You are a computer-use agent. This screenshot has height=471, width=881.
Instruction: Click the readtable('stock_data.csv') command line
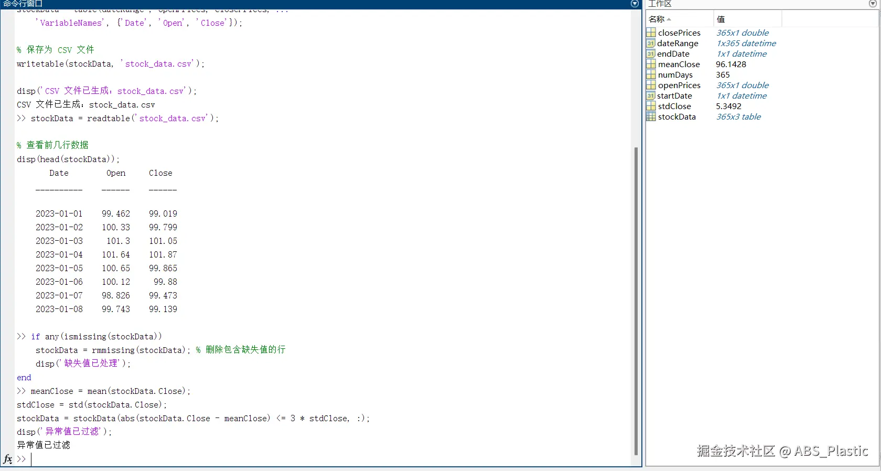[118, 118]
